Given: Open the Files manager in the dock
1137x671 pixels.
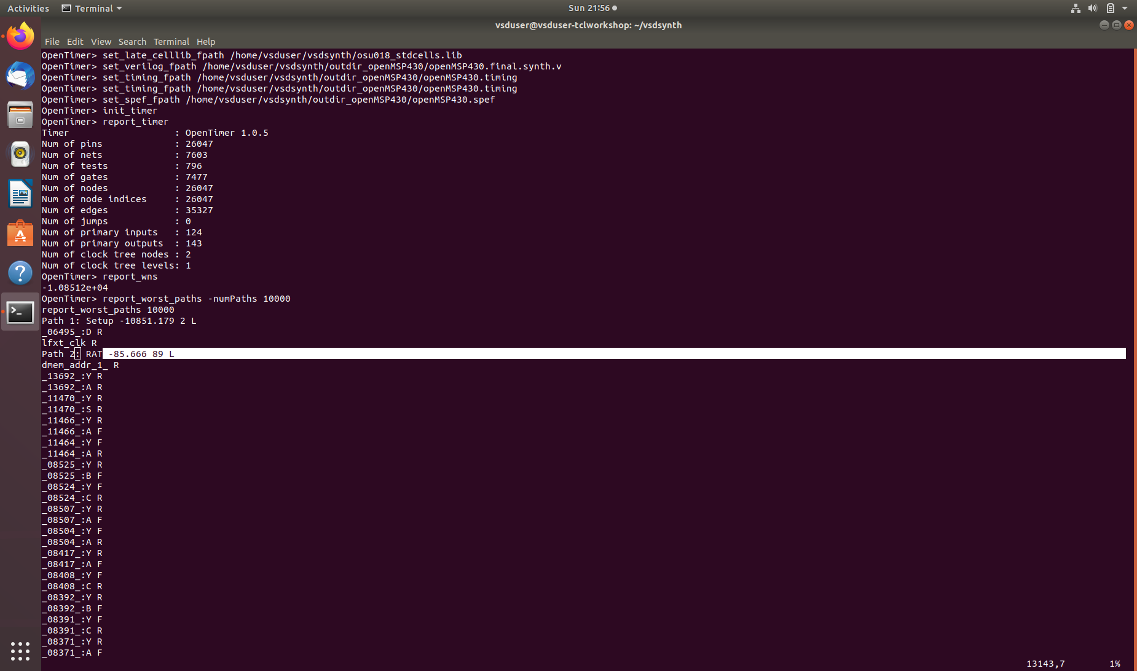Looking at the screenshot, I should (x=20, y=114).
